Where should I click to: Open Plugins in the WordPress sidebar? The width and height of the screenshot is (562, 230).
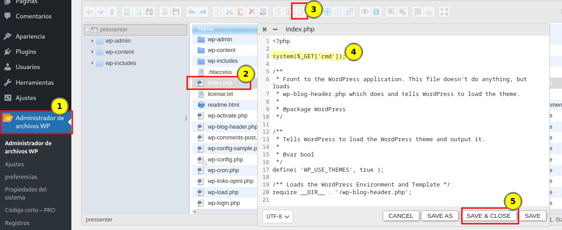[x=26, y=52]
